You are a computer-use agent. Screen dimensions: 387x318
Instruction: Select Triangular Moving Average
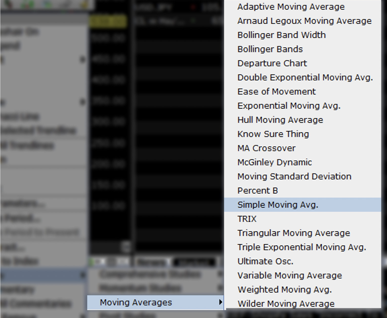[293, 233]
